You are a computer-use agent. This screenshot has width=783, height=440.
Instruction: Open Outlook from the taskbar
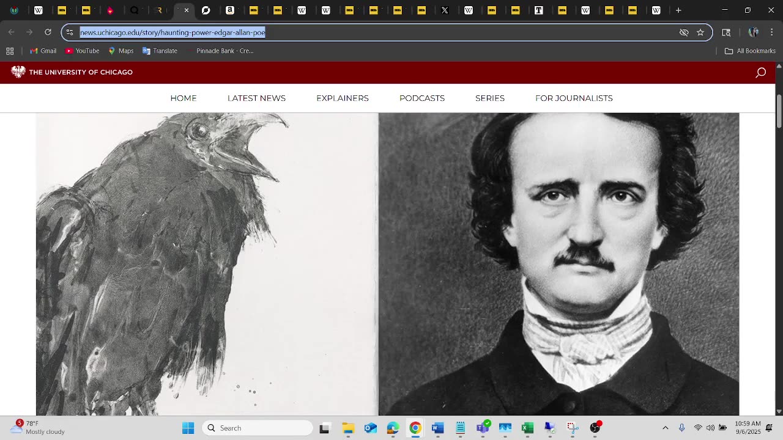[x=371, y=428]
